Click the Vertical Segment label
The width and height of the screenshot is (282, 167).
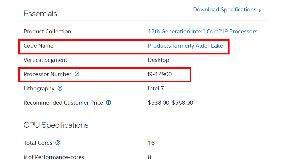click(45, 60)
